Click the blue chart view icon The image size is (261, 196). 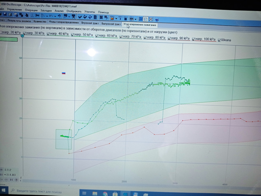click(x=141, y=19)
